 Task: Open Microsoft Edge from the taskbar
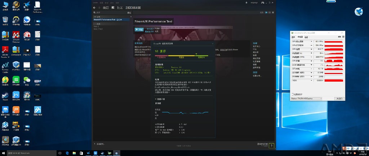pos(67,153)
